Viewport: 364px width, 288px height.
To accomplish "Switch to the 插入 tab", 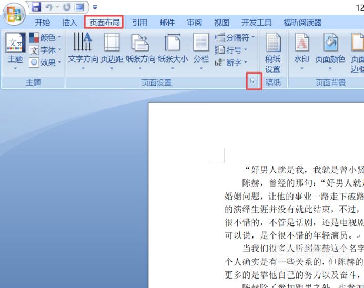I will (69, 23).
